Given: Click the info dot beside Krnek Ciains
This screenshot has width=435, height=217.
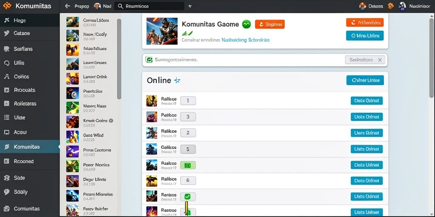Looking at the screenshot, I should 111,120.
